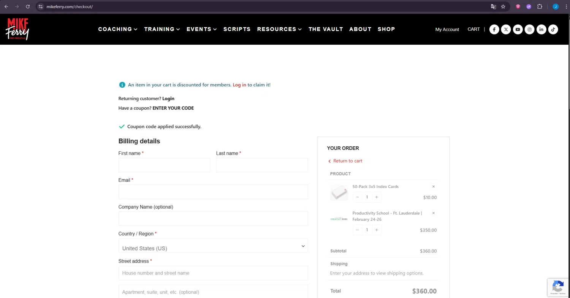Click the 50-Pack 3x5 Index Cards name

click(375, 187)
